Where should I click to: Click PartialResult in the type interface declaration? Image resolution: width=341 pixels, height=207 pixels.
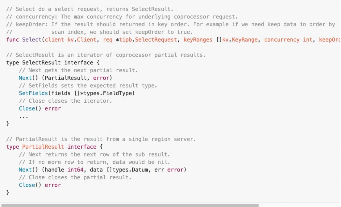pos(43,147)
